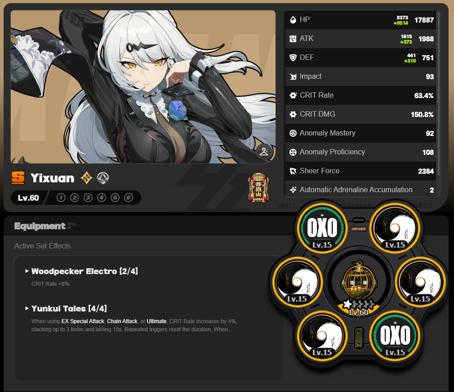Click the Active Set Effects label
This screenshot has height=392, width=454.
[43, 246]
